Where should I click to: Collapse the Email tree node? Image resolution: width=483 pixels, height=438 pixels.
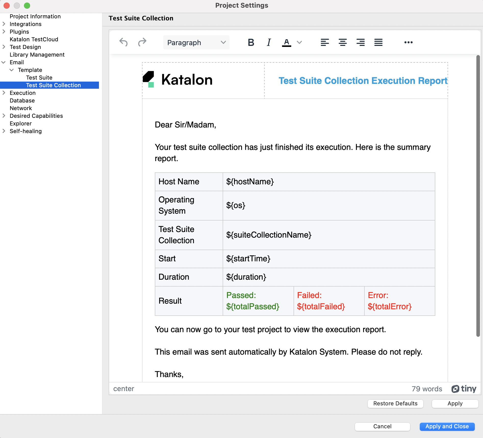[4, 62]
